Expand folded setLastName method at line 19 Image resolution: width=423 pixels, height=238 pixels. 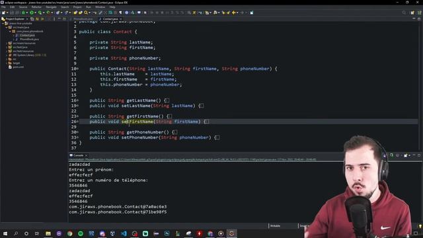click(78, 106)
